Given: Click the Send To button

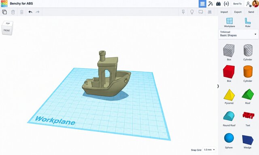Looking at the screenshot, I should click(x=238, y=4).
